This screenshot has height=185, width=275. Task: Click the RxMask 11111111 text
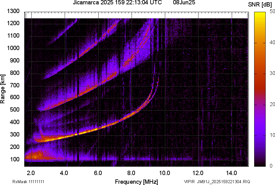point(28,182)
